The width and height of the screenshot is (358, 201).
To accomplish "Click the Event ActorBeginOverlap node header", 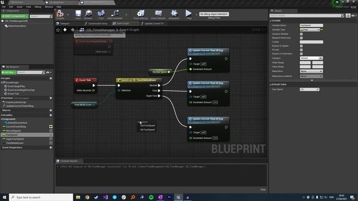I will [x=93, y=41].
